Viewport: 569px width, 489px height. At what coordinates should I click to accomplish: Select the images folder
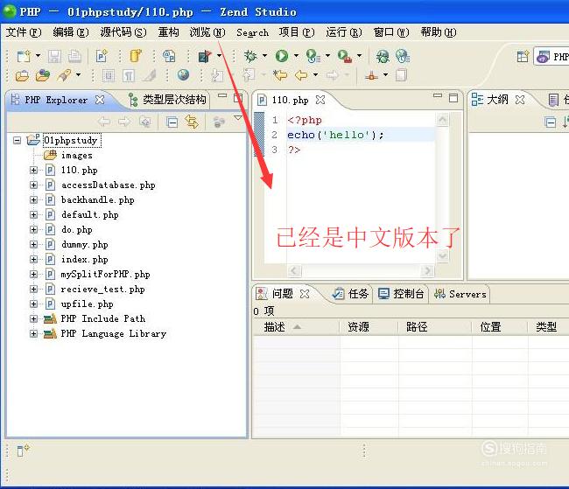click(76, 155)
